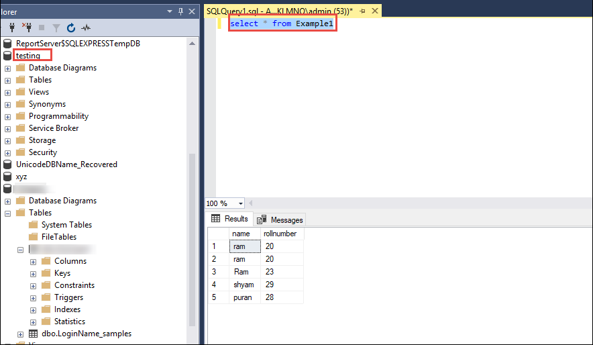Image resolution: width=593 pixels, height=345 pixels.
Task: Select the Service Broker folder icon
Action: point(20,128)
